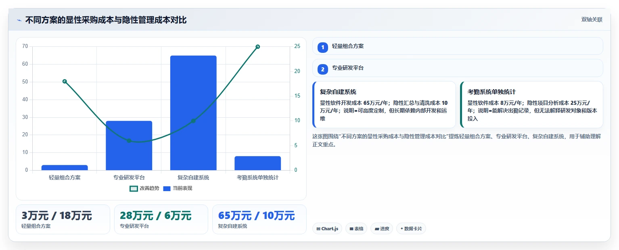The image size is (619, 250).
Task: Click the number 2 badge icon
Action: pos(323,69)
